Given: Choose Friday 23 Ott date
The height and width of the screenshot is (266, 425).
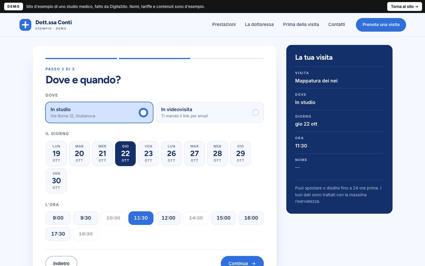Looking at the screenshot, I should pyautogui.click(x=148, y=154).
